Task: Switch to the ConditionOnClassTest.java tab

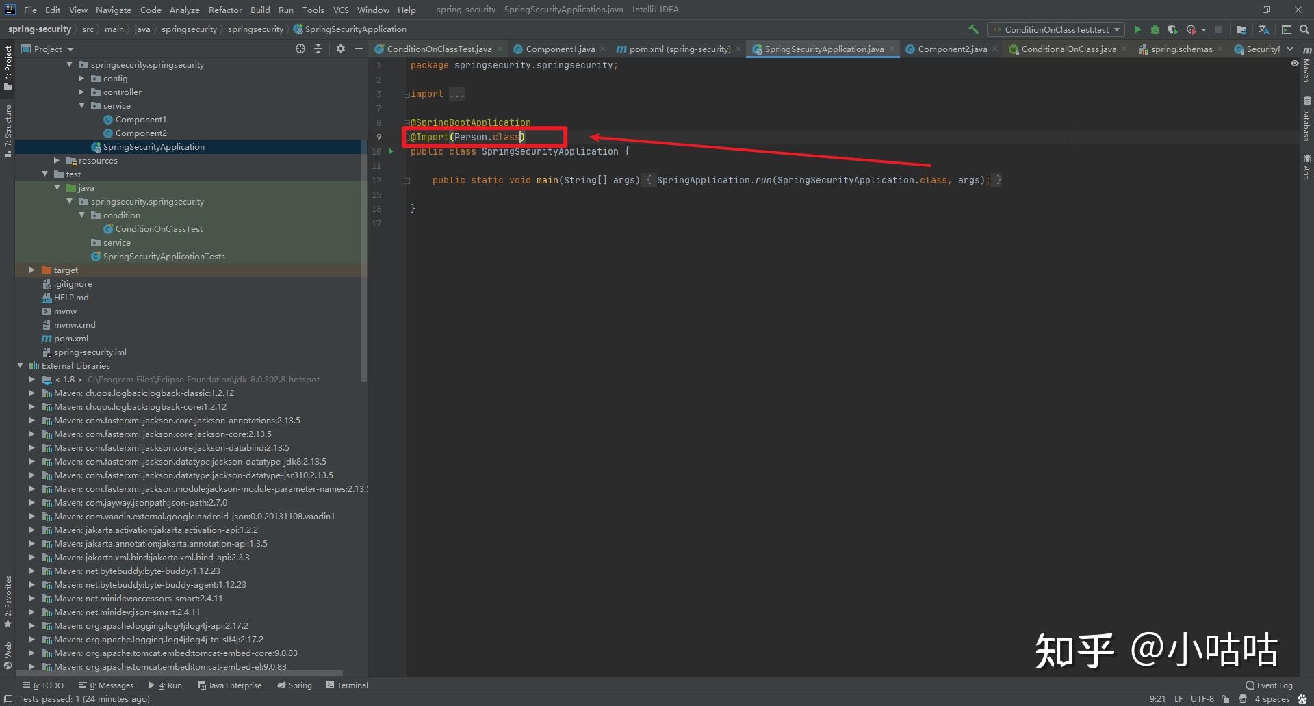Action: coord(439,49)
